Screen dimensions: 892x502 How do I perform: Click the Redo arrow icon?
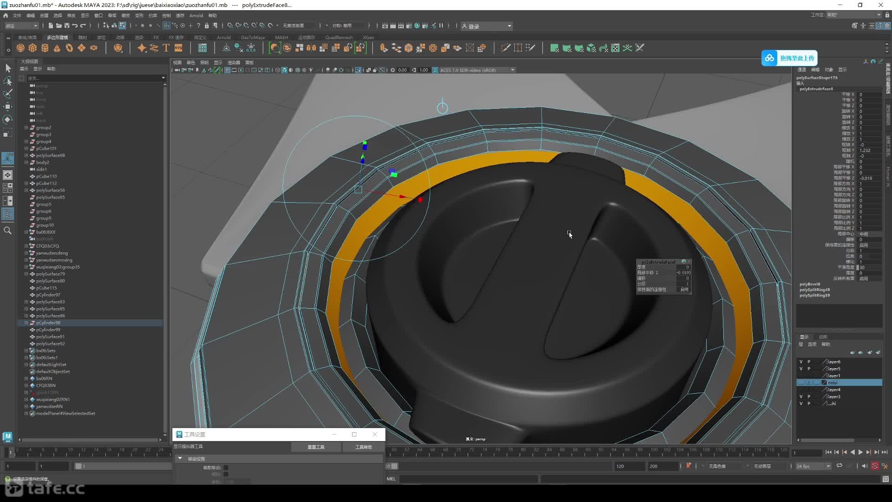coord(83,26)
